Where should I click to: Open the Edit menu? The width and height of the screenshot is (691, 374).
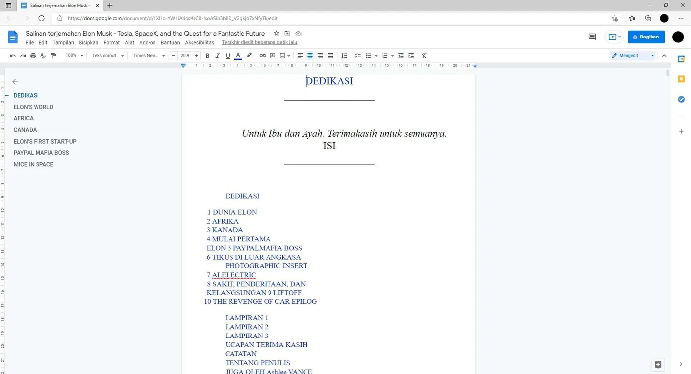pos(43,43)
